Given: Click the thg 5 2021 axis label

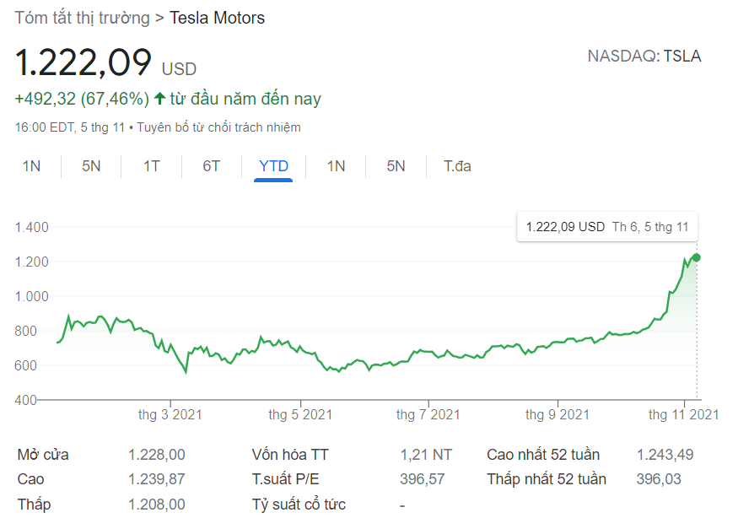Looking at the screenshot, I should [x=300, y=414].
